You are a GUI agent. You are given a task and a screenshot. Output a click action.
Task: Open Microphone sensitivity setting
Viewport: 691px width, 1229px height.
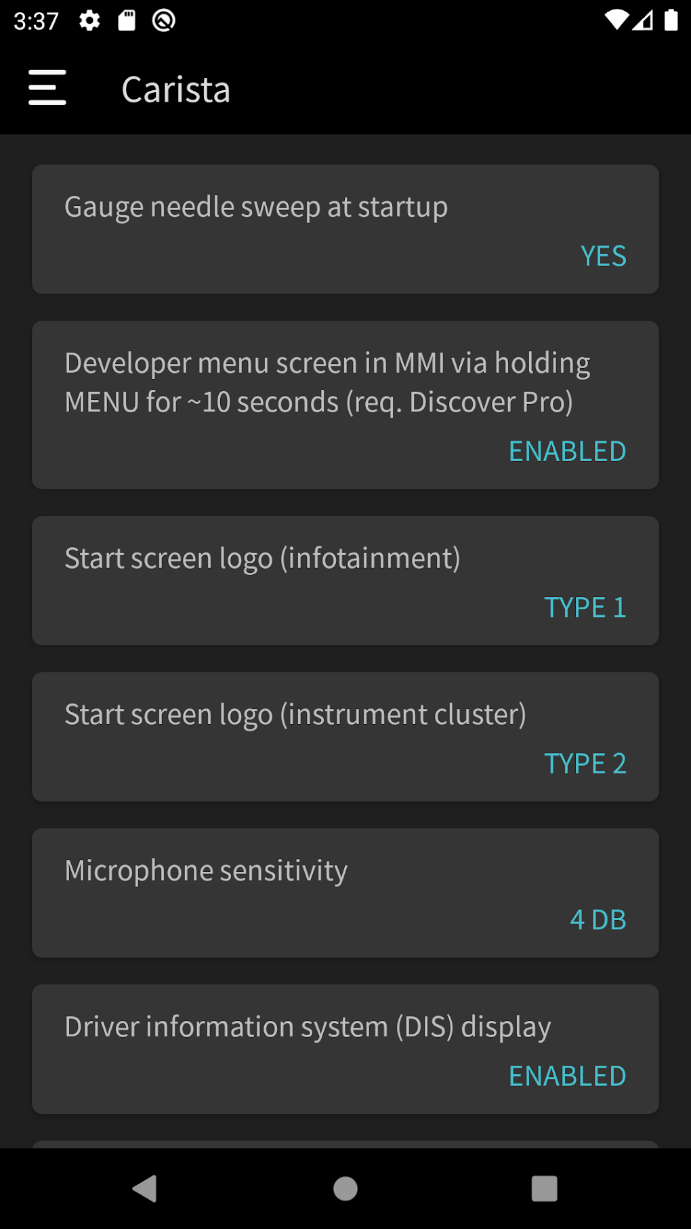coord(206,871)
